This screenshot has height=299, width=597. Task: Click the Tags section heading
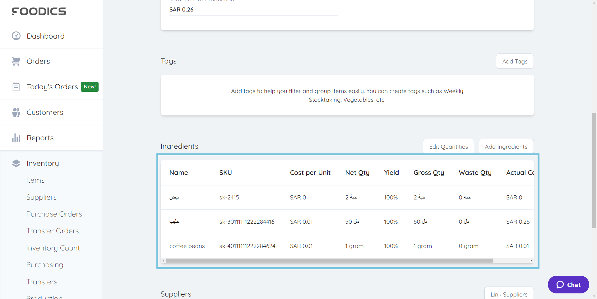(x=169, y=61)
